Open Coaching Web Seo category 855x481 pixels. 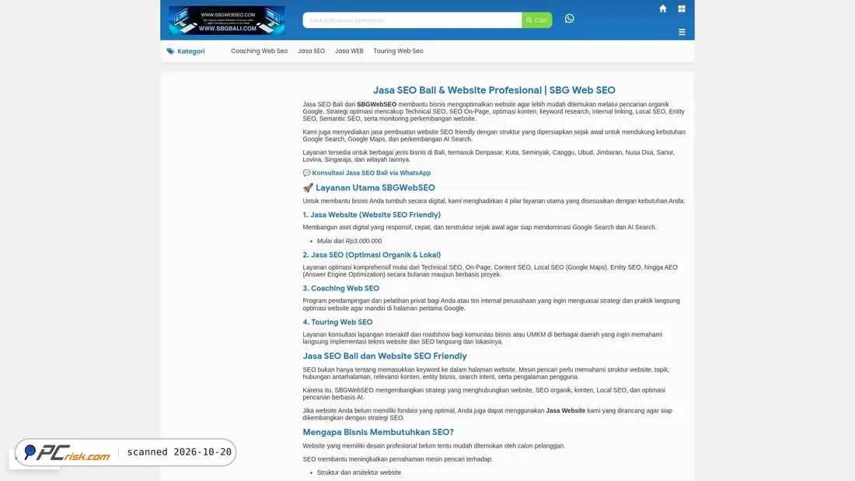(259, 51)
